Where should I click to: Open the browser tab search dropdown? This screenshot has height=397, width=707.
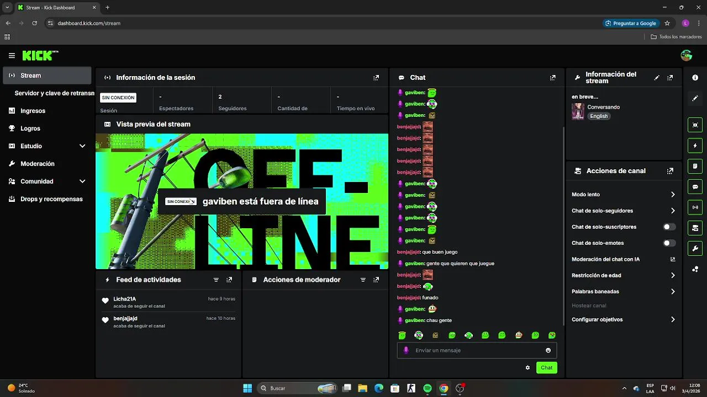[7, 8]
